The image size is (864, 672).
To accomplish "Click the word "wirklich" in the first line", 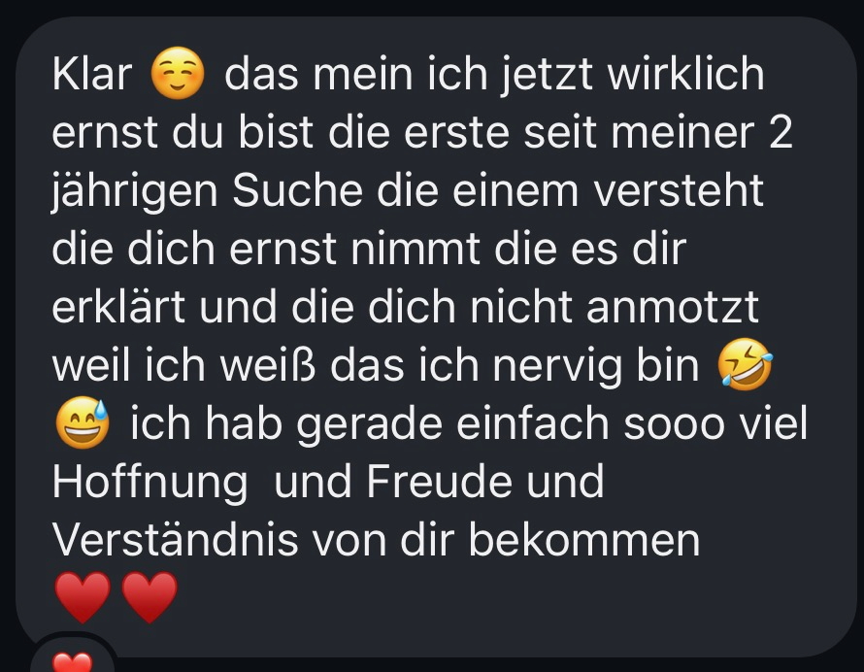I will 686,74.
